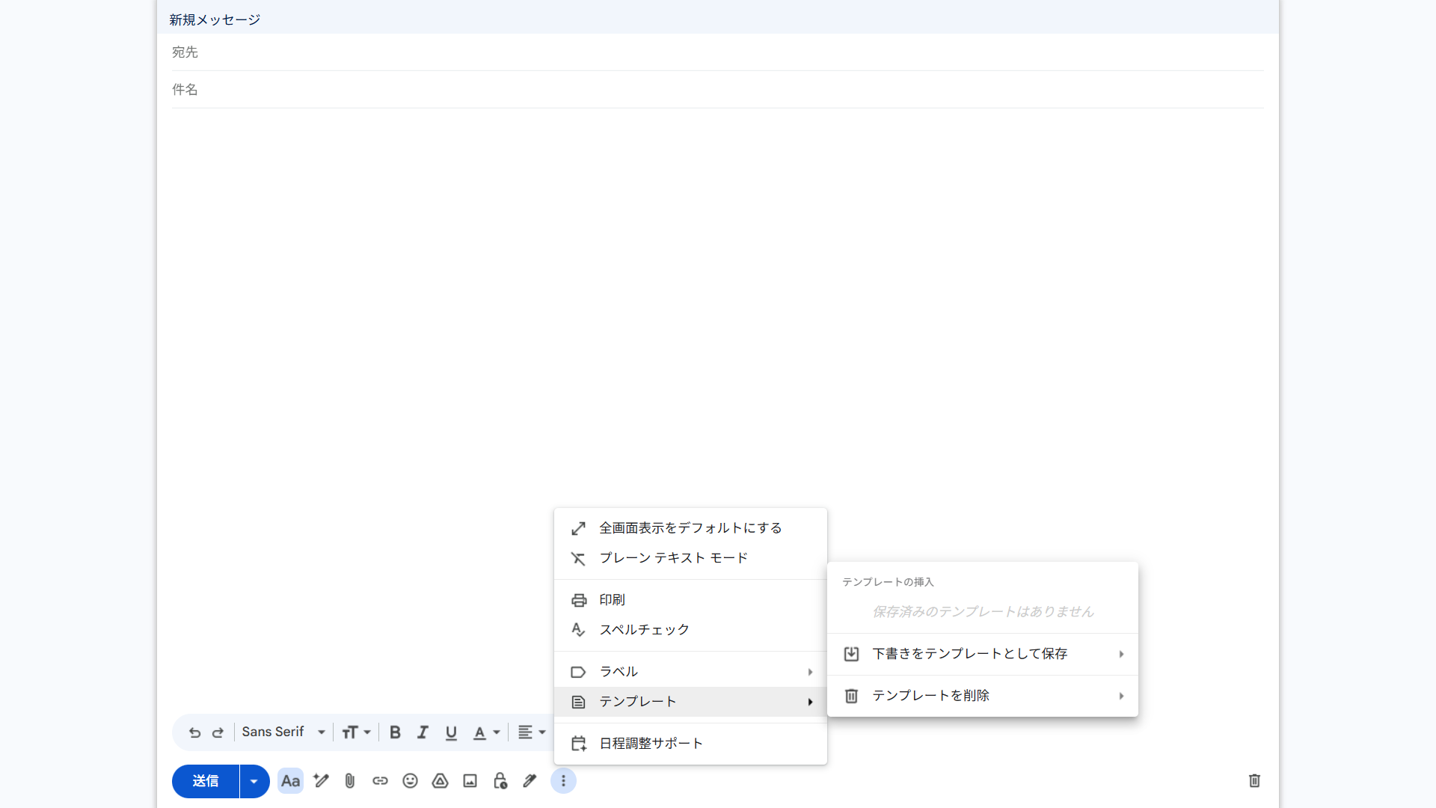Open the text color picker
The image size is (1436, 808).
[486, 732]
